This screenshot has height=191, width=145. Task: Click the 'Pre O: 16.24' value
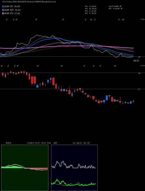pos(91,6)
